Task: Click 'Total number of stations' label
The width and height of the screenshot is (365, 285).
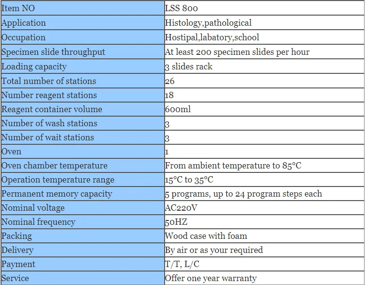Action: click(49, 81)
